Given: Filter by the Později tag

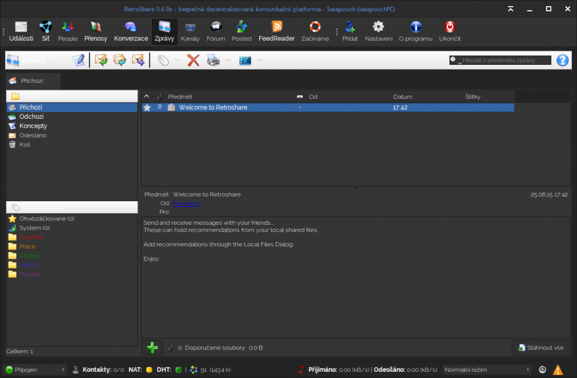Looking at the screenshot, I should (x=72, y=274).
